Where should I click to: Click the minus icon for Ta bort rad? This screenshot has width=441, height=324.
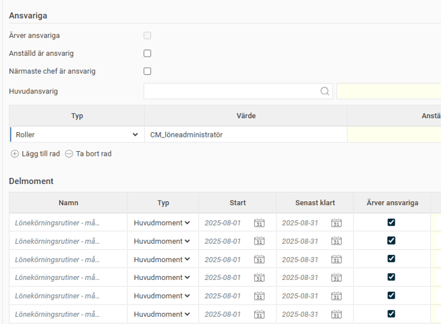[x=68, y=154]
